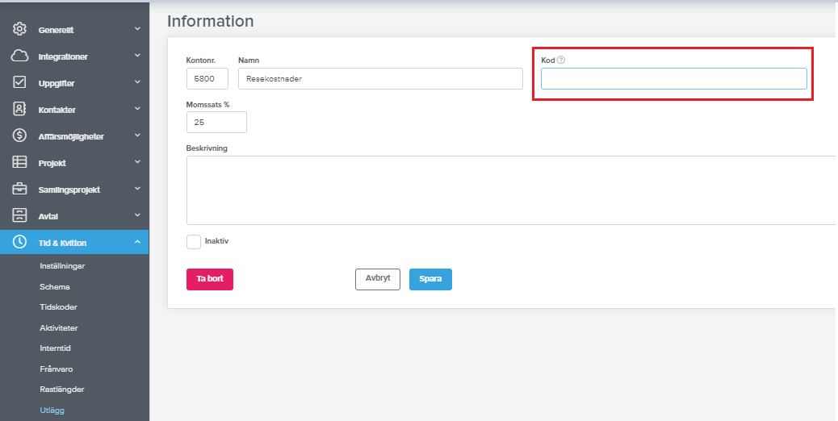Click the help icon beside Kod

561,60
